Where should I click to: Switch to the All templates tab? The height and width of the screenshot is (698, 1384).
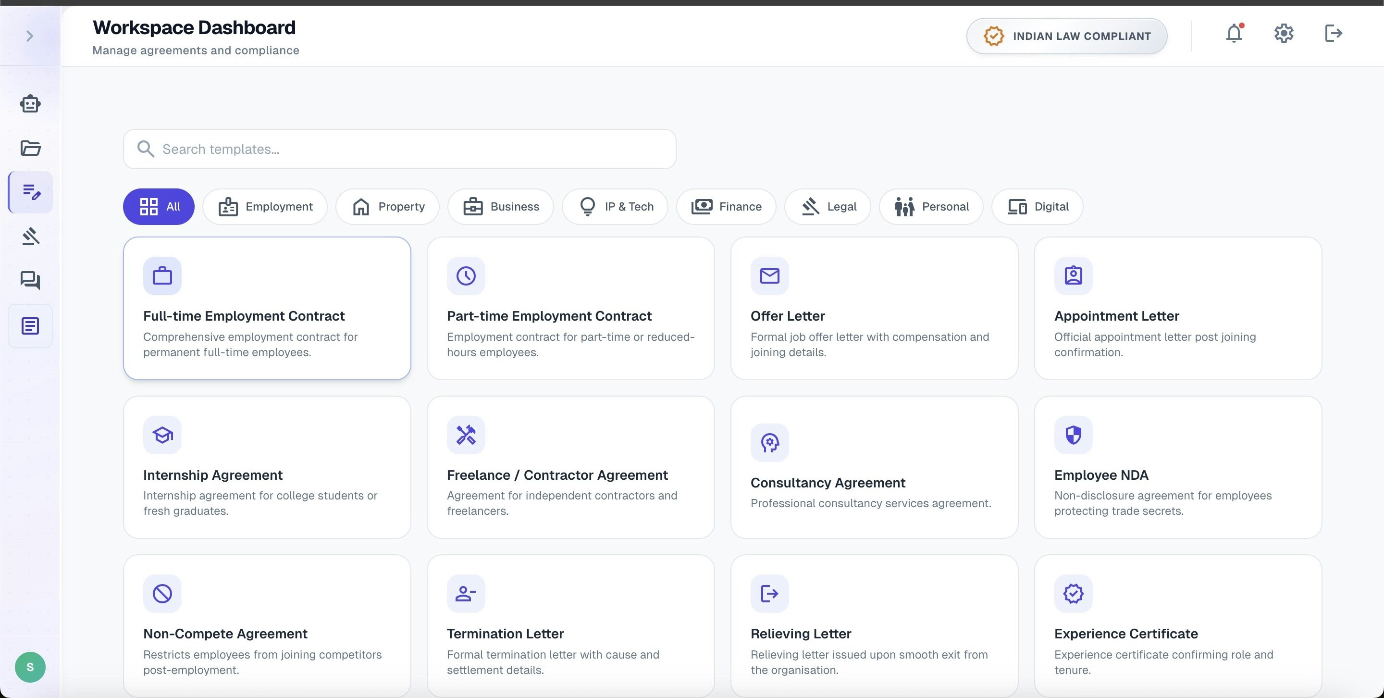pos(159,206)
